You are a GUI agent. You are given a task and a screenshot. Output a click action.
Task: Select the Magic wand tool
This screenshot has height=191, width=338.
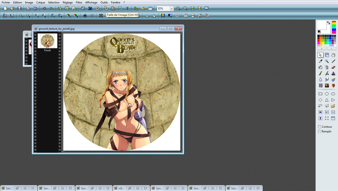click(327, 61)
